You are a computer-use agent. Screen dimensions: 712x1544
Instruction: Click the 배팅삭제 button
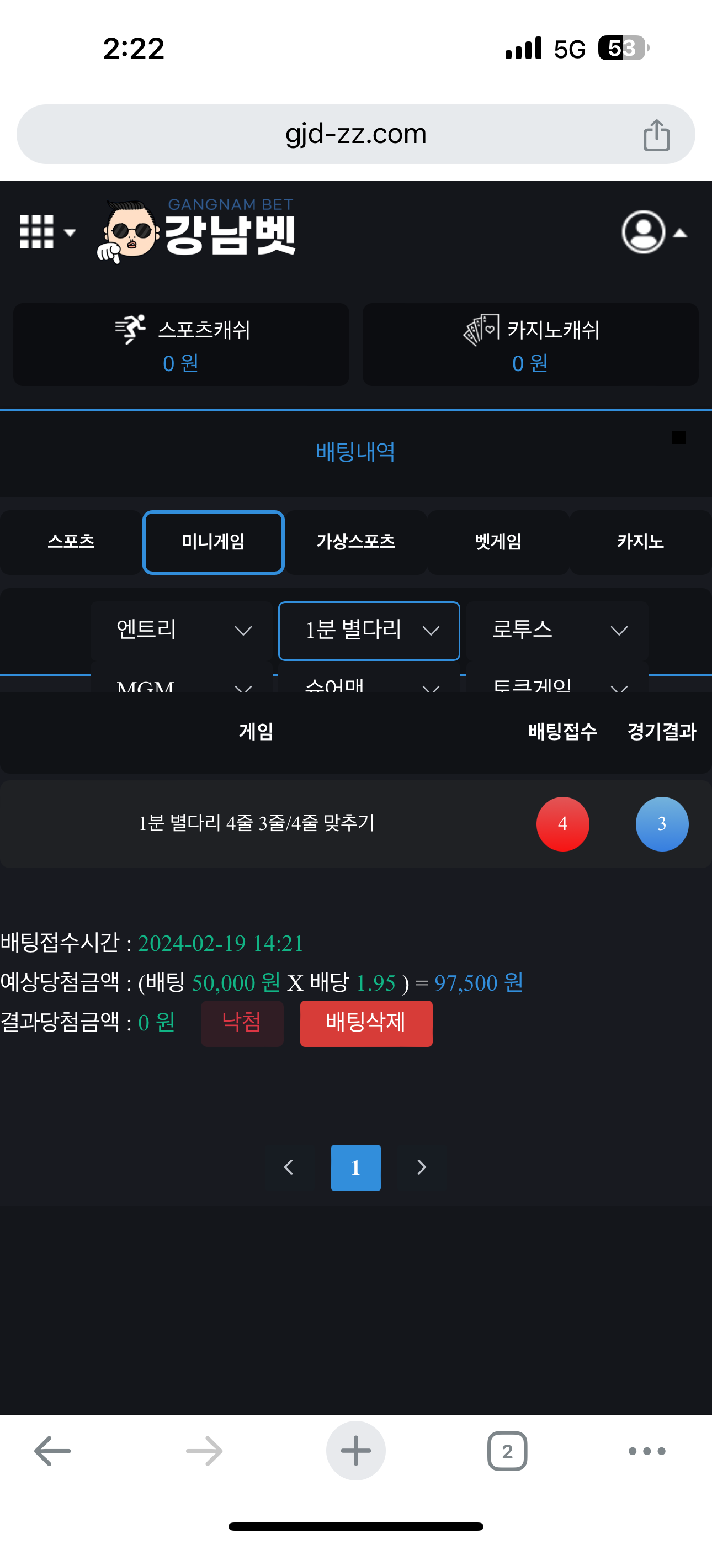(x=365, y=1023)
